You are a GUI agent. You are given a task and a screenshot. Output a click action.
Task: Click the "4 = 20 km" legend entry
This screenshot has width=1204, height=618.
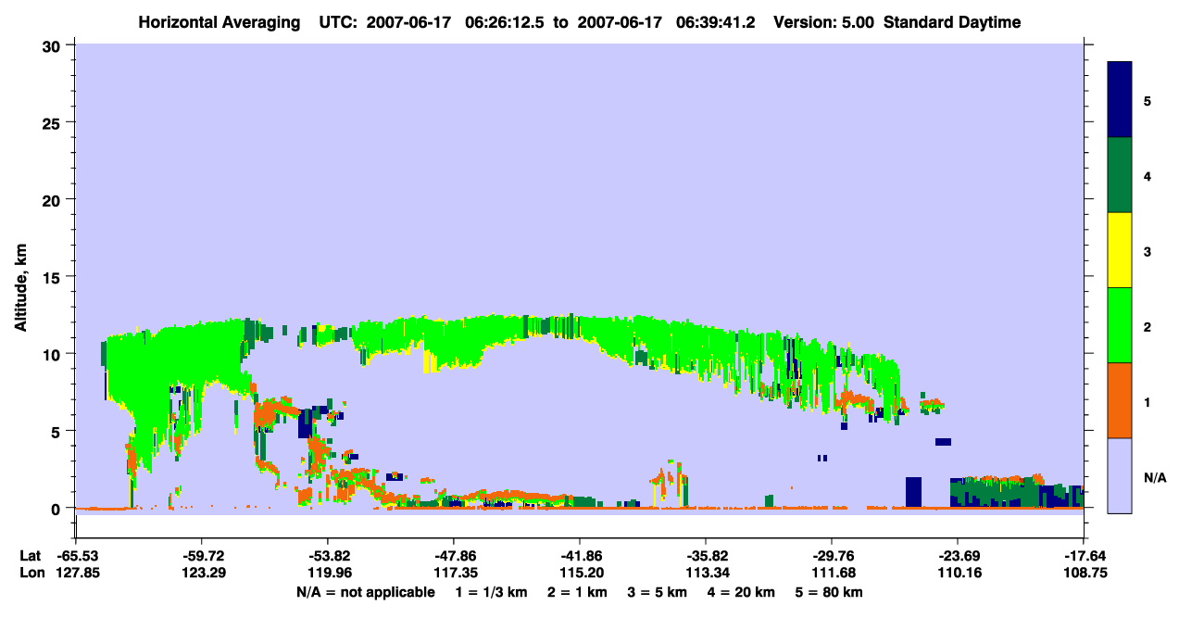pos(743,592)
